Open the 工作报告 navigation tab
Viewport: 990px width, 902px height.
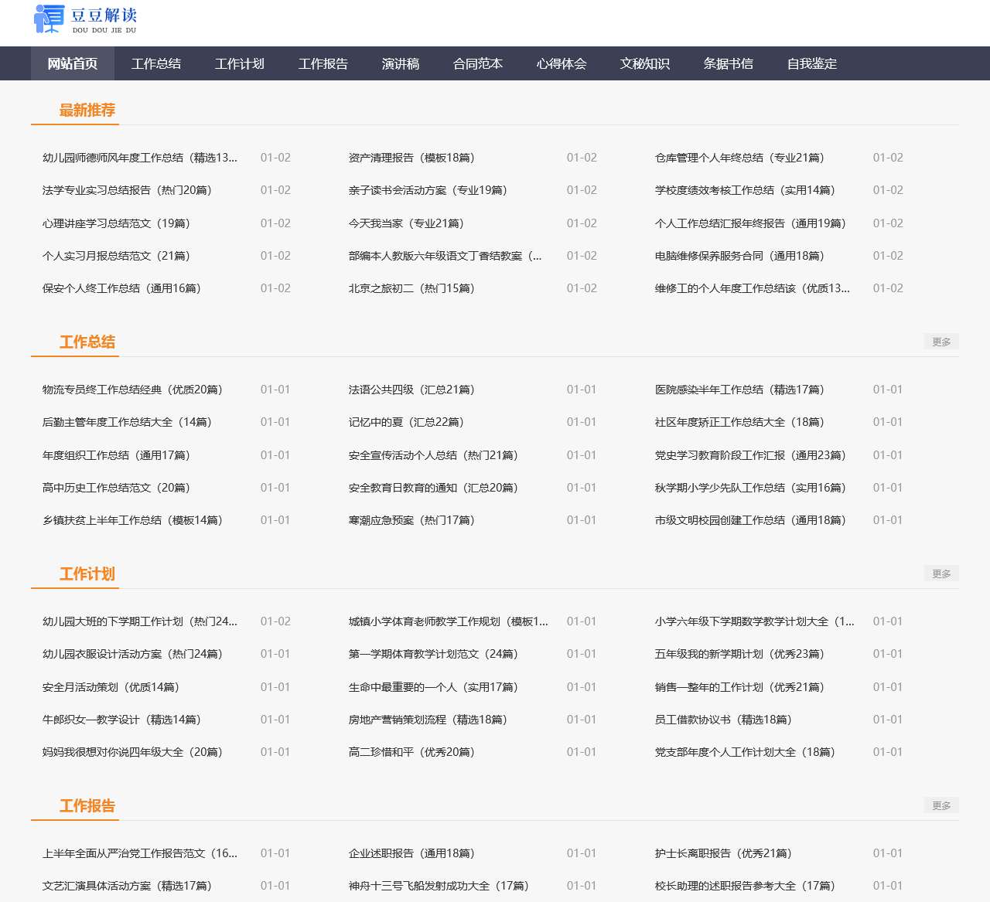click(x=323, y=63)
